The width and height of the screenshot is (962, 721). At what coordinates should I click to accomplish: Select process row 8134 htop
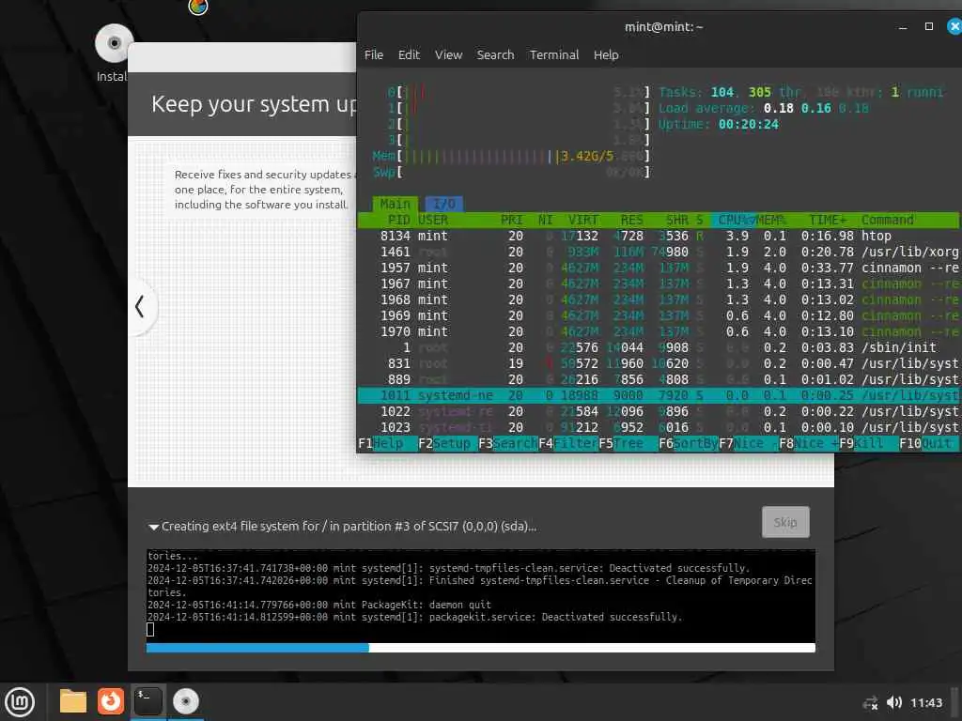tap(658, 236)
